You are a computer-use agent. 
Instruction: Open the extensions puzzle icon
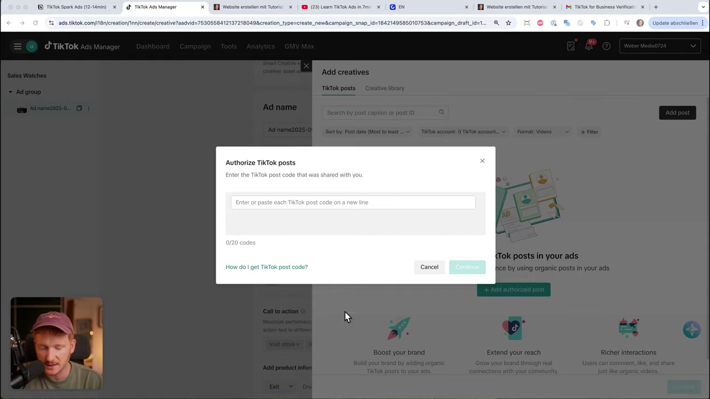point(607,23)
